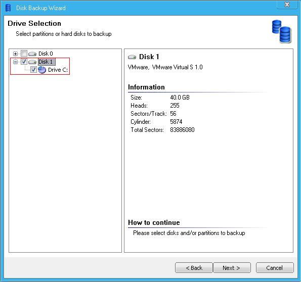
Task: Uncheck the Disk 1 checkbox
Action: [24, 62]
